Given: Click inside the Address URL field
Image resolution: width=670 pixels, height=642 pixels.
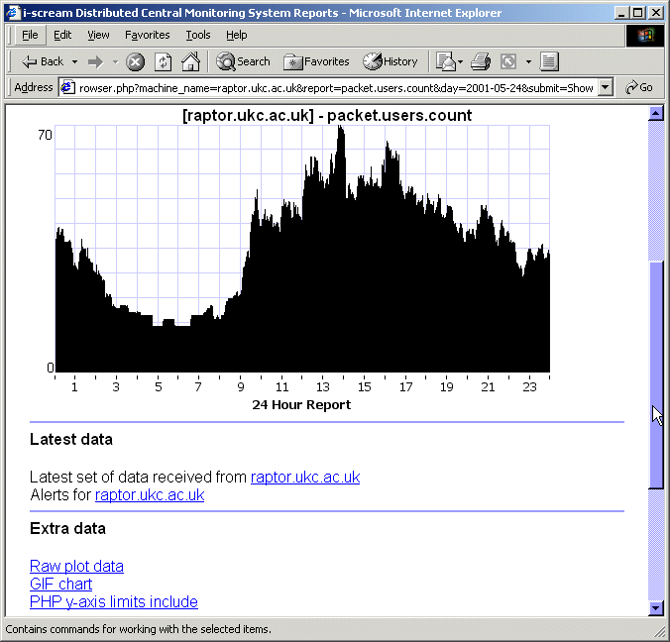Looking at the screenshot, I should [x=336, y=88].
